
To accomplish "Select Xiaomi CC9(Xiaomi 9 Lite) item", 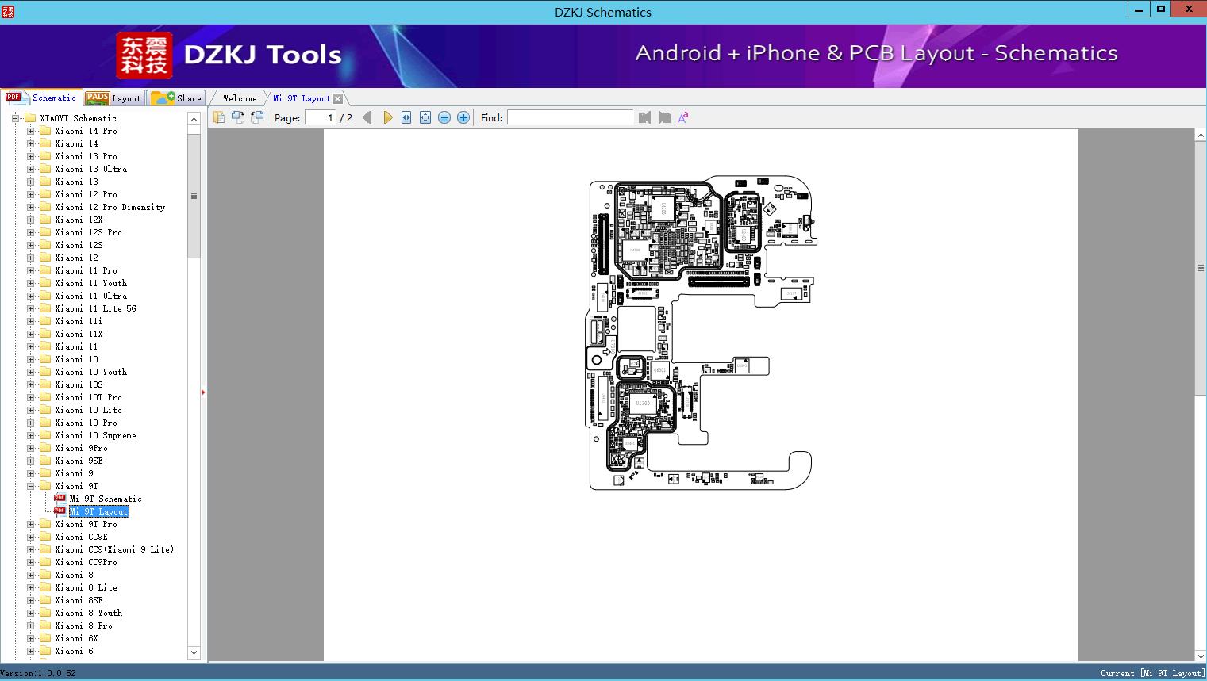I will (114, 549).
